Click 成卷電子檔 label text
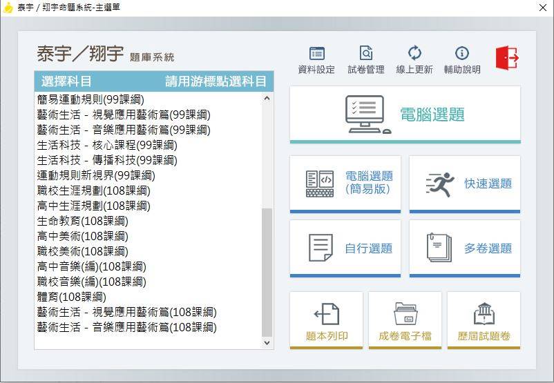Image resolution: width=554 pixels, height=383 pixels. (405, 335)
